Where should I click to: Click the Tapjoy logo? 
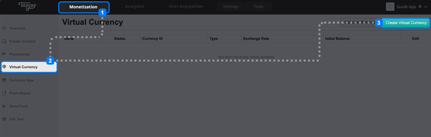pos(27,6)
